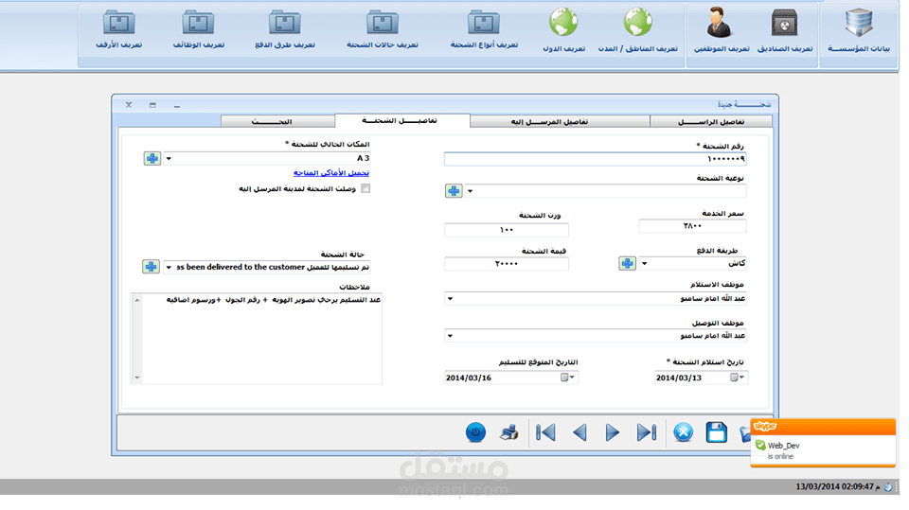
Task: Click the وزن الشحنة field
Action: [506, 230]
